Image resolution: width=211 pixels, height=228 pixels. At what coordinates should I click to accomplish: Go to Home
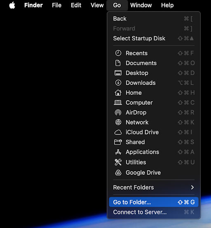pyautogui.click(x=154, y=93)
